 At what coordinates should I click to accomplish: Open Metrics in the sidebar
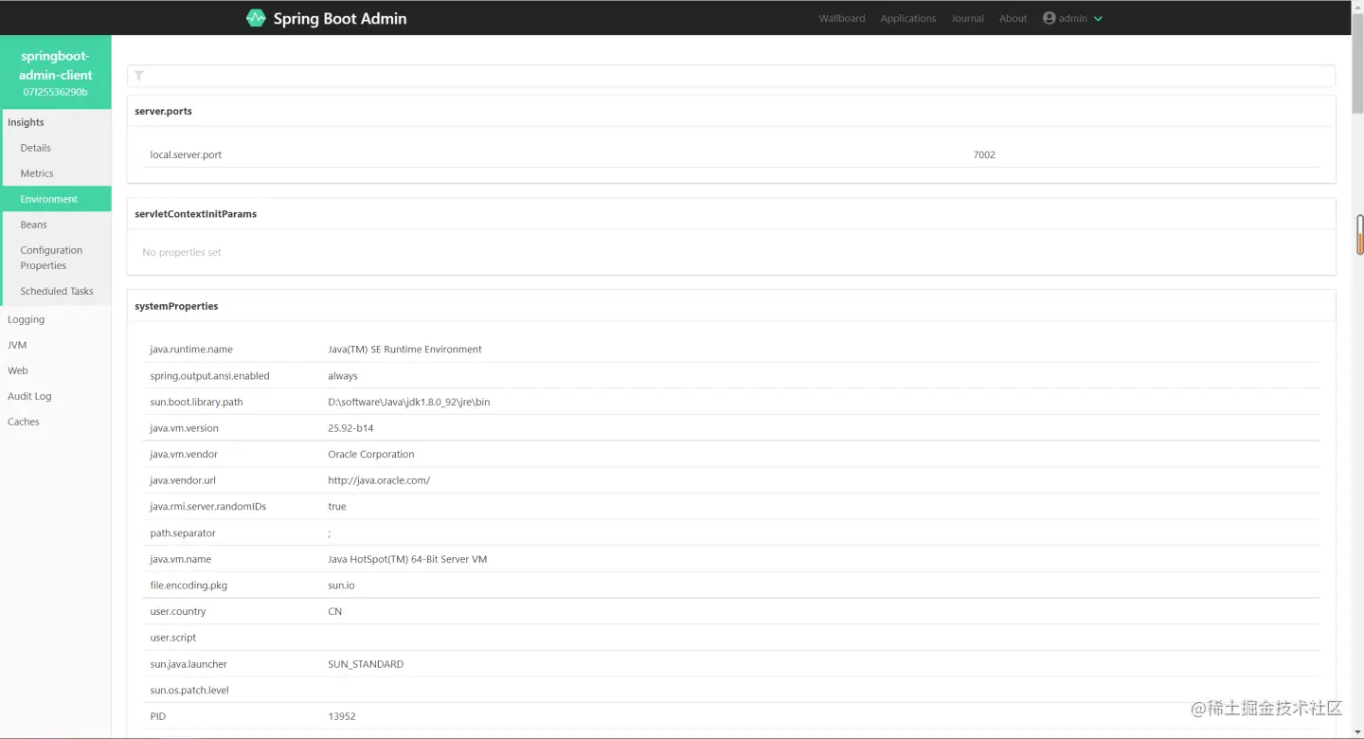[37, 173]
